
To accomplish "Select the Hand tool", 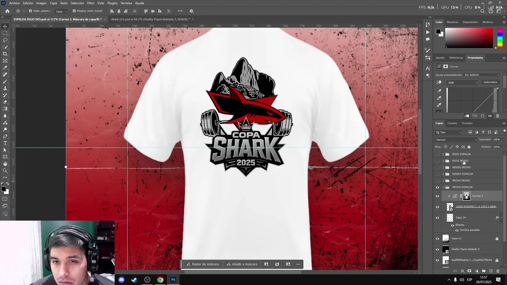I will (5, 164).
